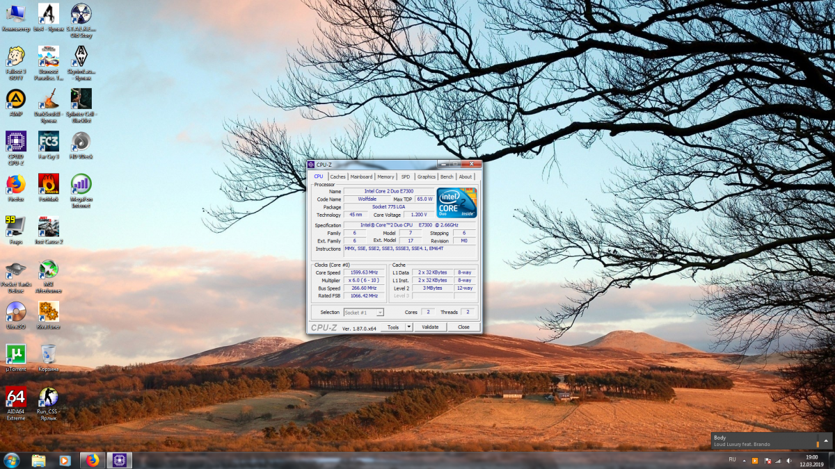
Task: Click the Rated FSB value 1066.42 MHz
Action: 364,295
